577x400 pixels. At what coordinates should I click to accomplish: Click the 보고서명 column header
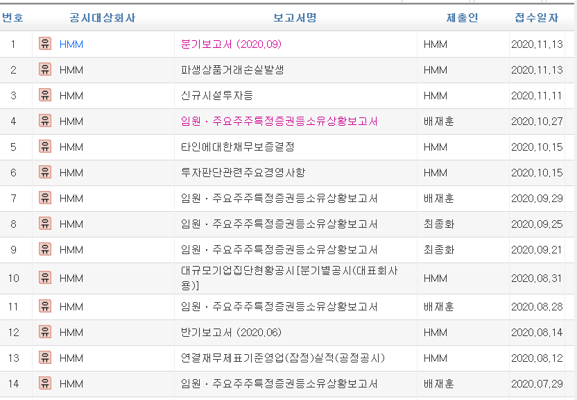click(x=295, y=17)
